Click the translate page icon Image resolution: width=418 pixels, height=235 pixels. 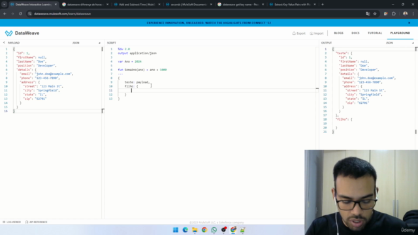368,14
